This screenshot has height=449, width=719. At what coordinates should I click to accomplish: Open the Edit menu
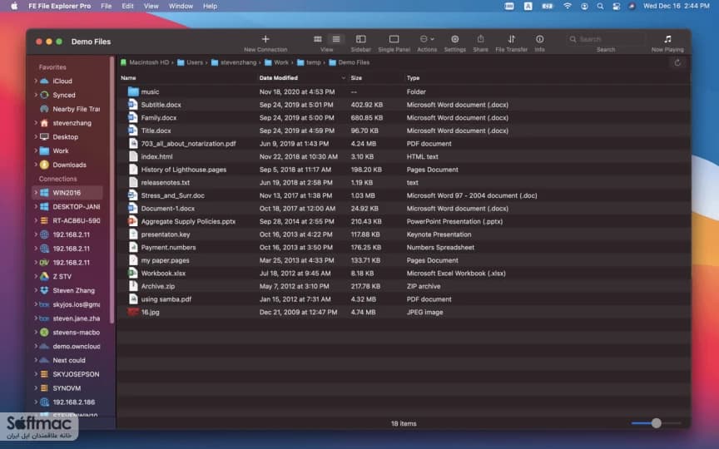[127, 7]
